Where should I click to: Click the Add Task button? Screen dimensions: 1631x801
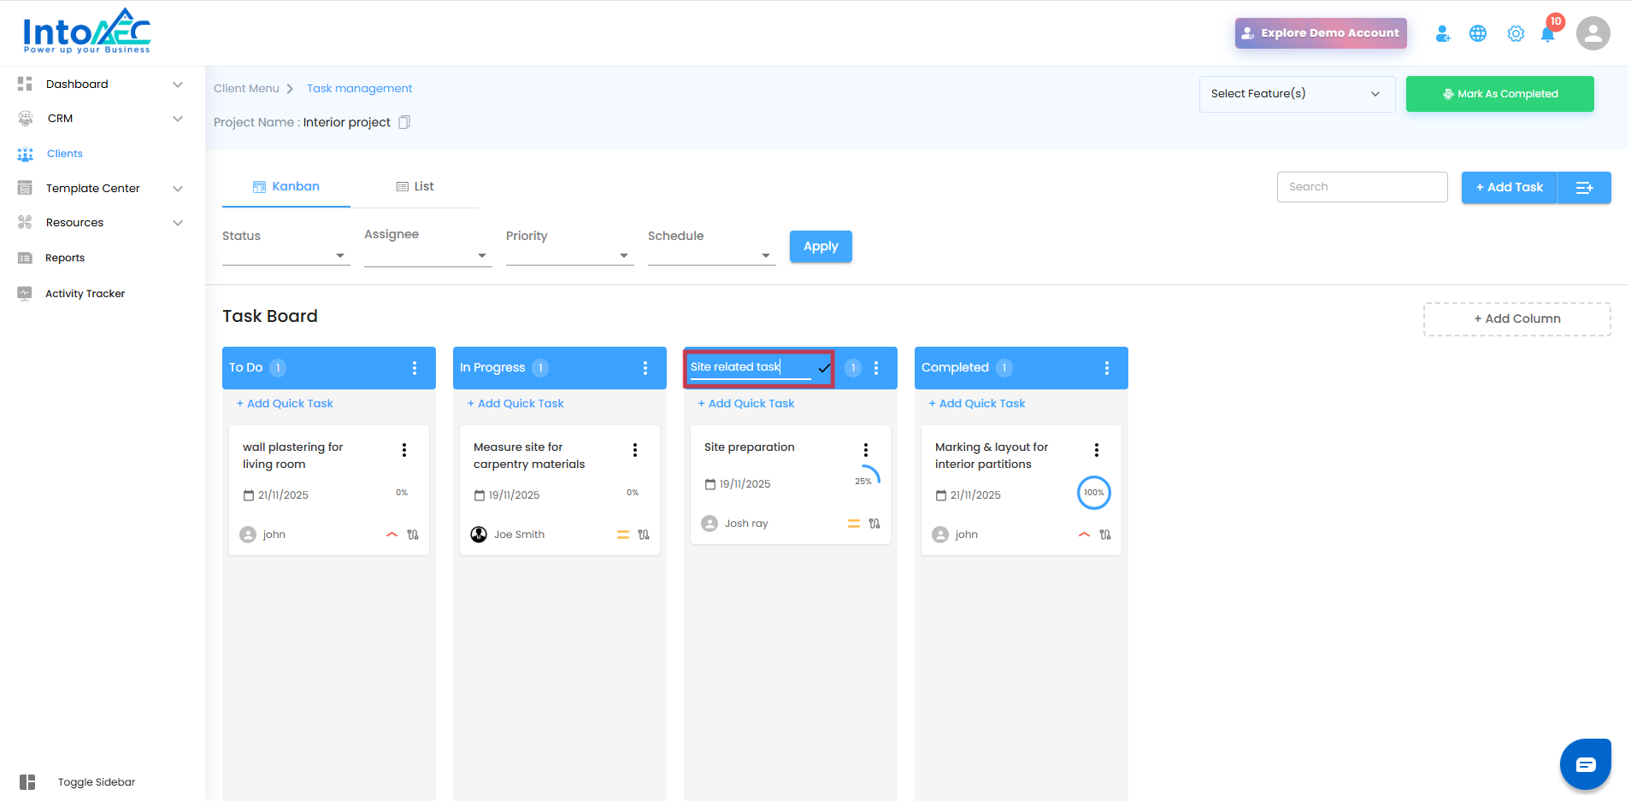(1510, 188)
